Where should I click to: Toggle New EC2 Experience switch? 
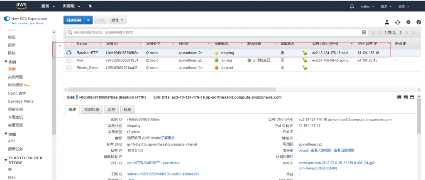[x=7, y=19]
